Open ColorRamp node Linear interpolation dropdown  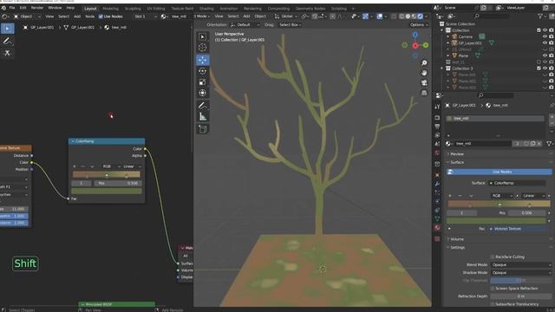pyautogui.click(x=132, y=166)
